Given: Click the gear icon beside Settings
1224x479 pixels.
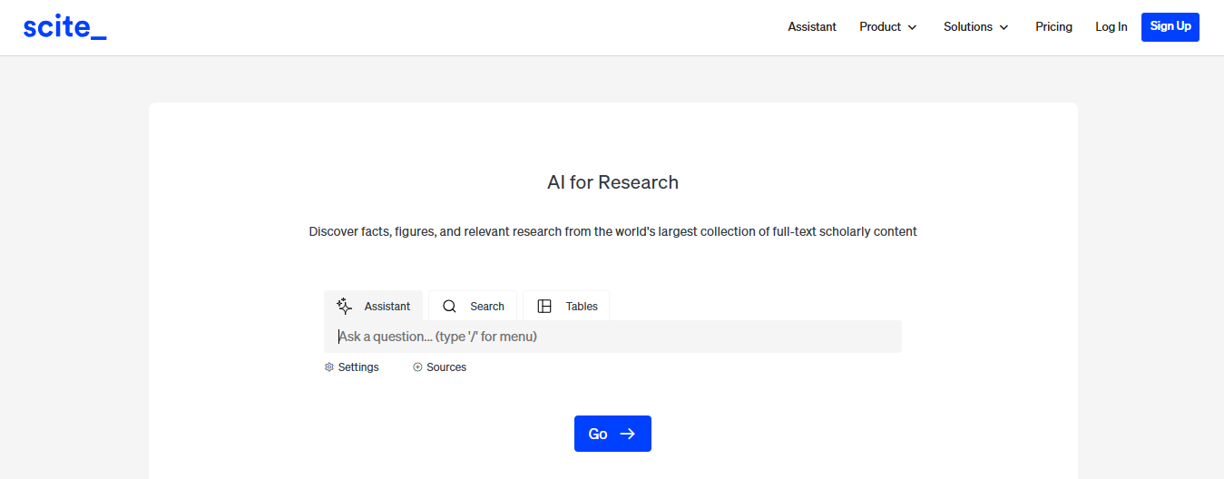Looking at the screenshot, I should (329, 367).
